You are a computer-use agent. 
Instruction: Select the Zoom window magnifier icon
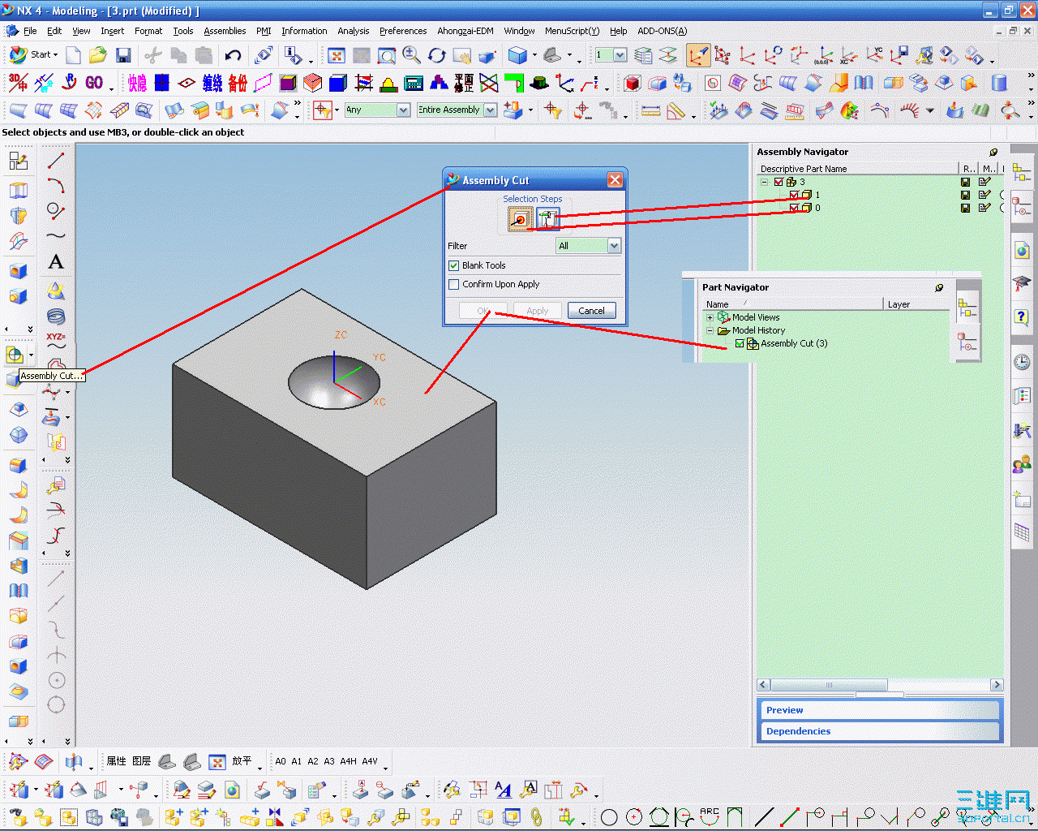point(387,55)
